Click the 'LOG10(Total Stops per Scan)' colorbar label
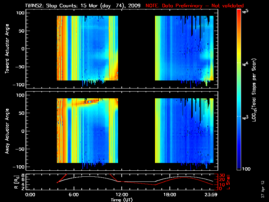 click(x=254, y=90)
